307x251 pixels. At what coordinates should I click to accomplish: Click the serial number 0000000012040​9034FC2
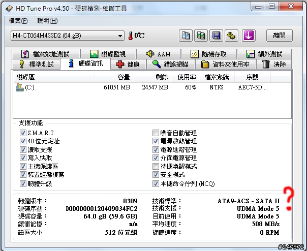tap(102, 209)
